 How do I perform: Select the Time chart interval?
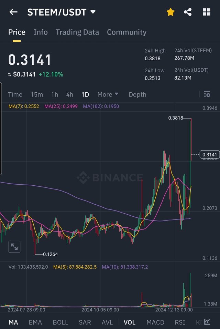point(15,94)
